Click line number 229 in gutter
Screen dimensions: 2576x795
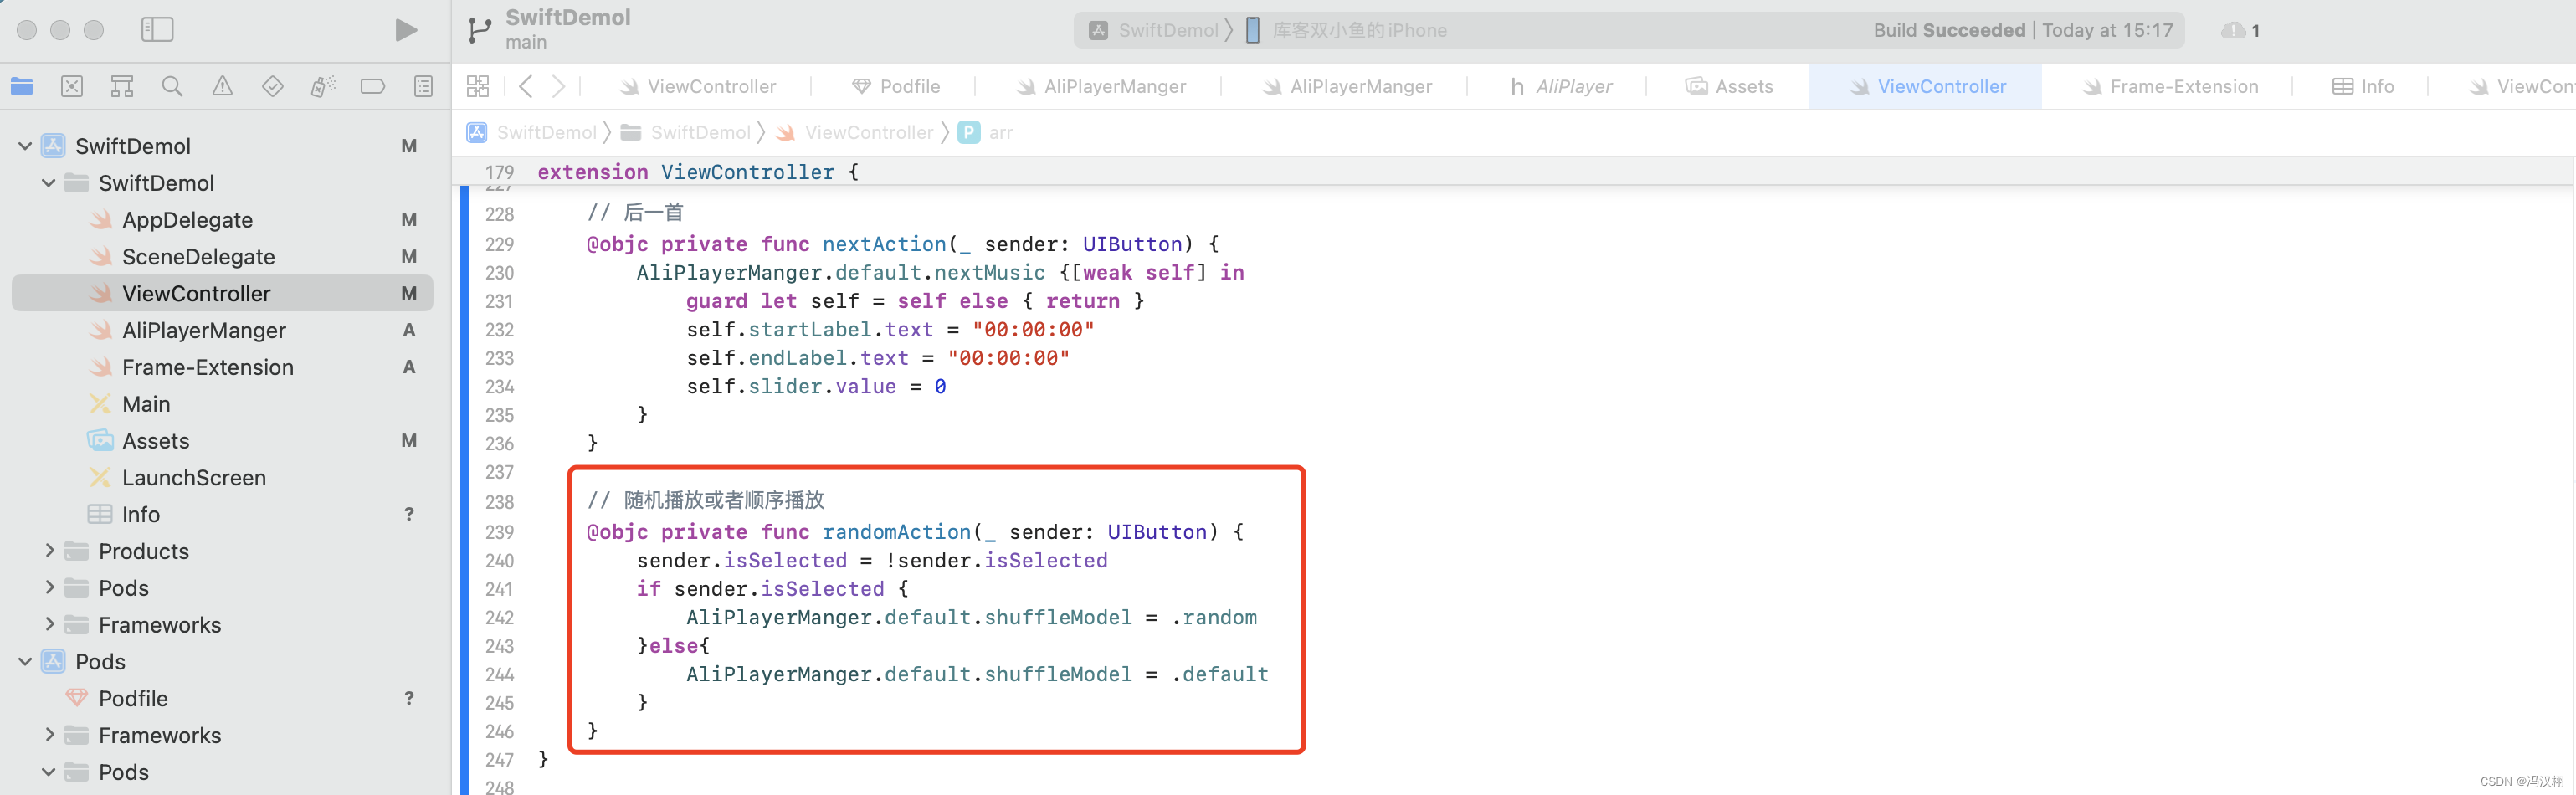499,245
